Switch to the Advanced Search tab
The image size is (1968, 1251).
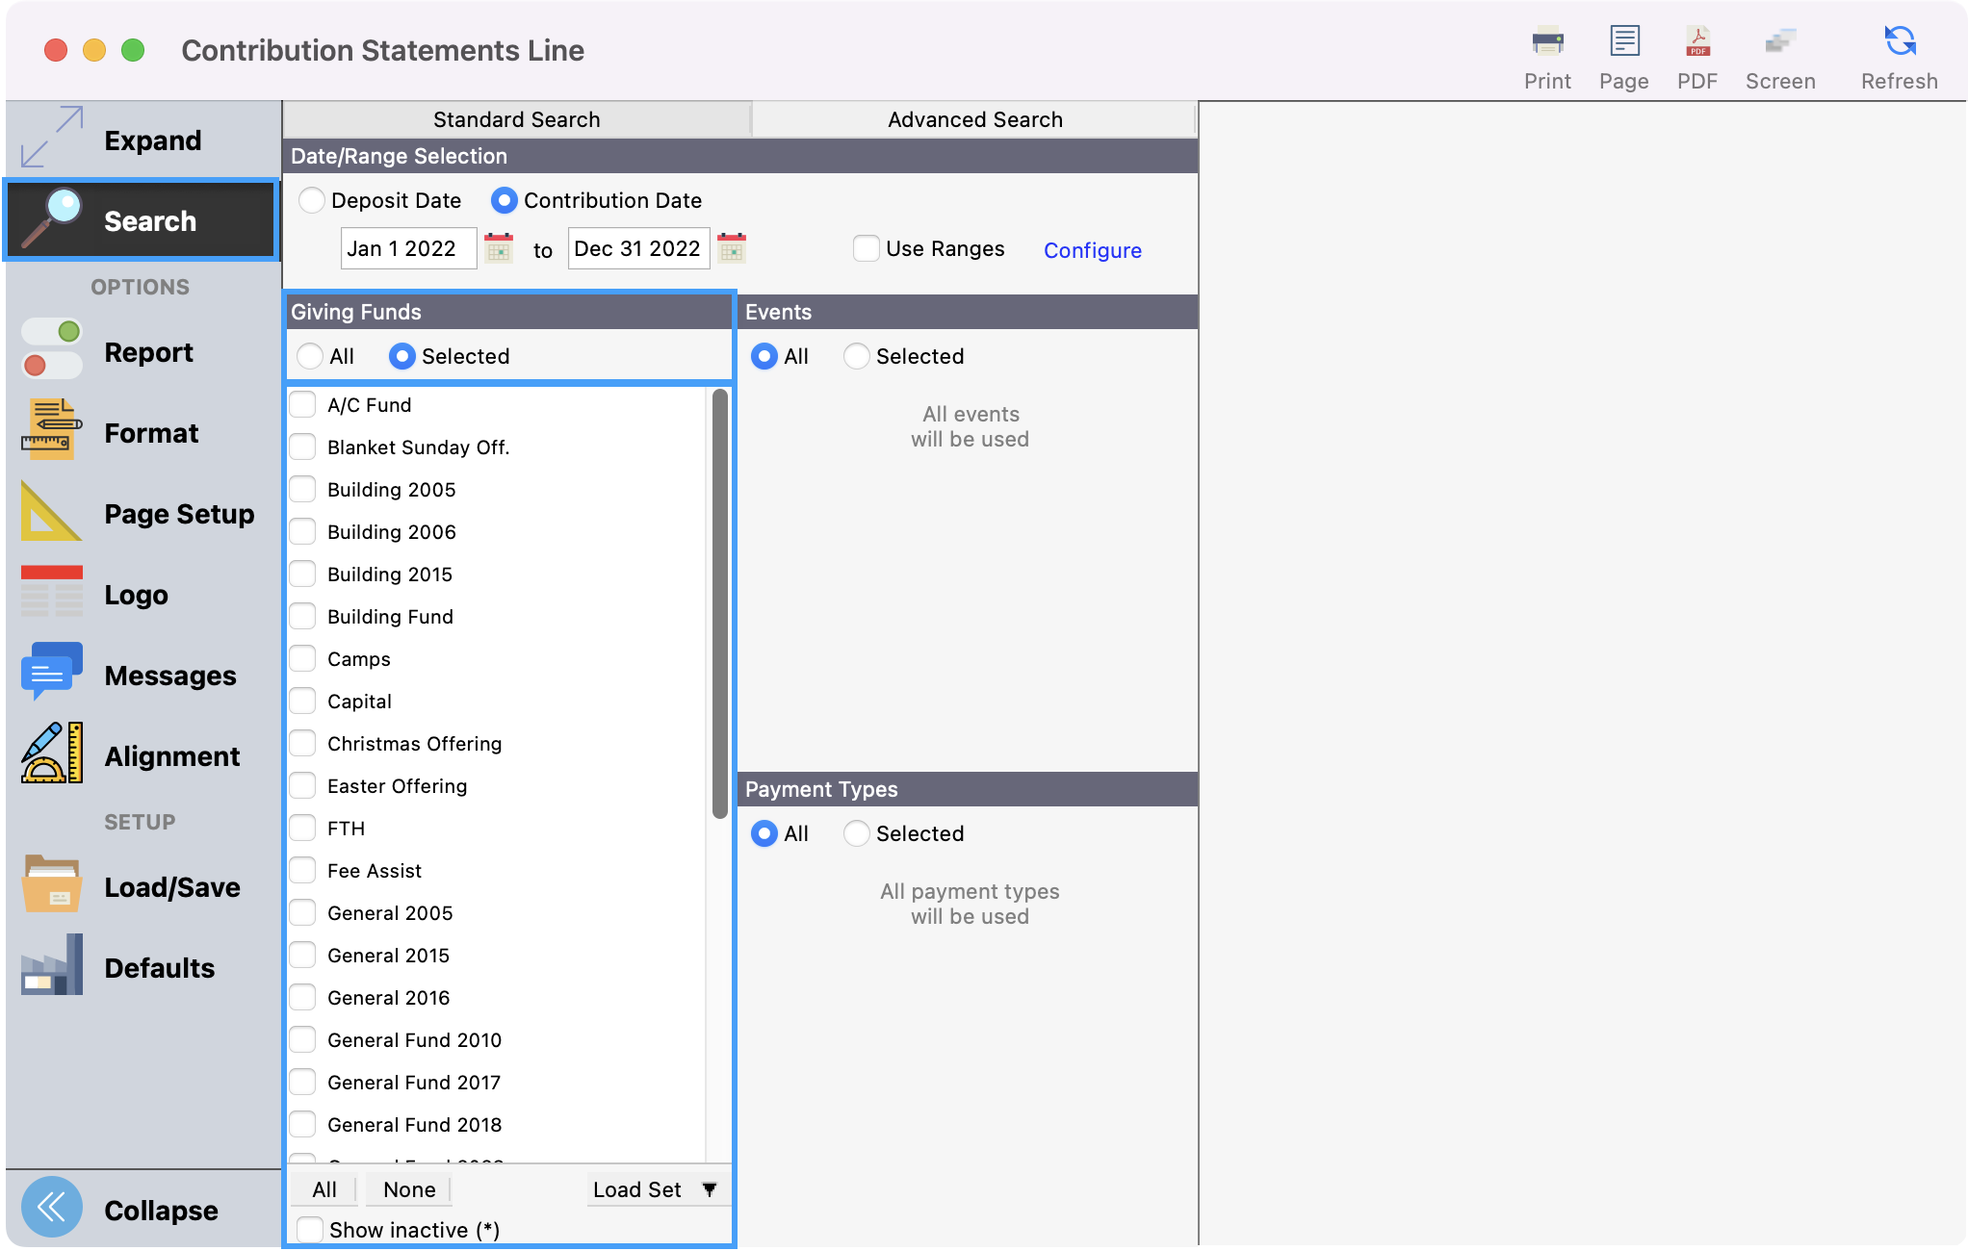[x=974, y=119]
